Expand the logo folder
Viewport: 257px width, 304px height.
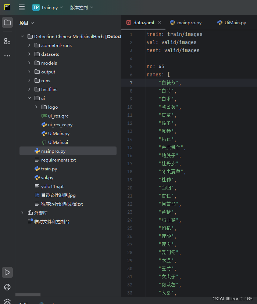click(36, 107)
